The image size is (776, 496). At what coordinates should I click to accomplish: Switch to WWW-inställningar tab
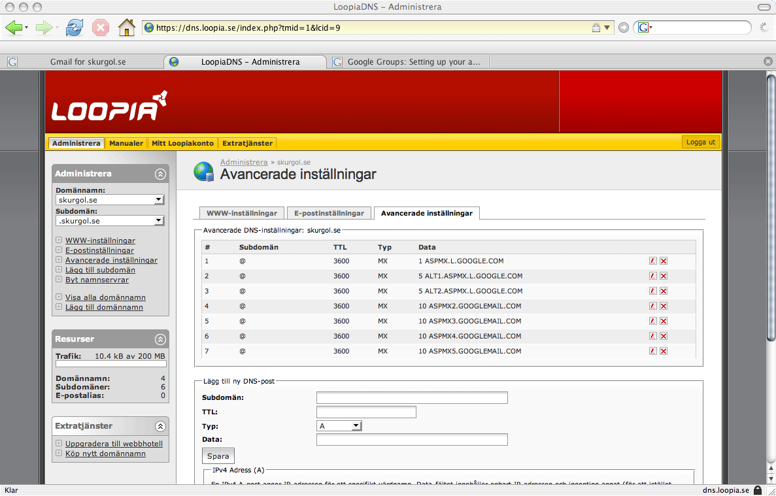pos(241,213)
